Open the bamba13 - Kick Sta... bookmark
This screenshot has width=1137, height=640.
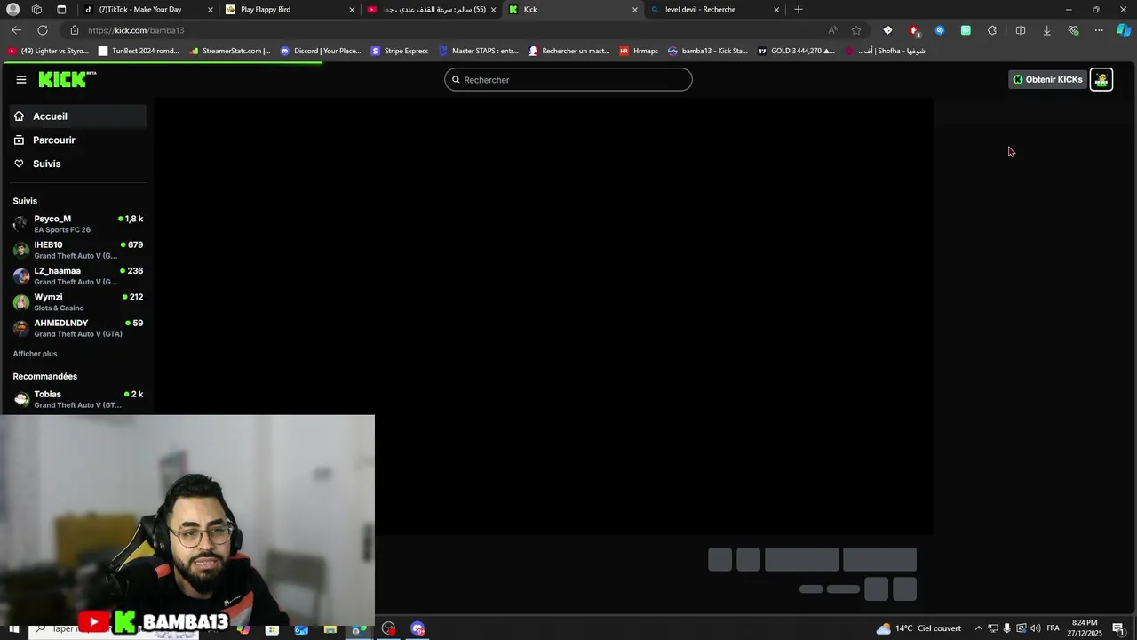[708, 51]
